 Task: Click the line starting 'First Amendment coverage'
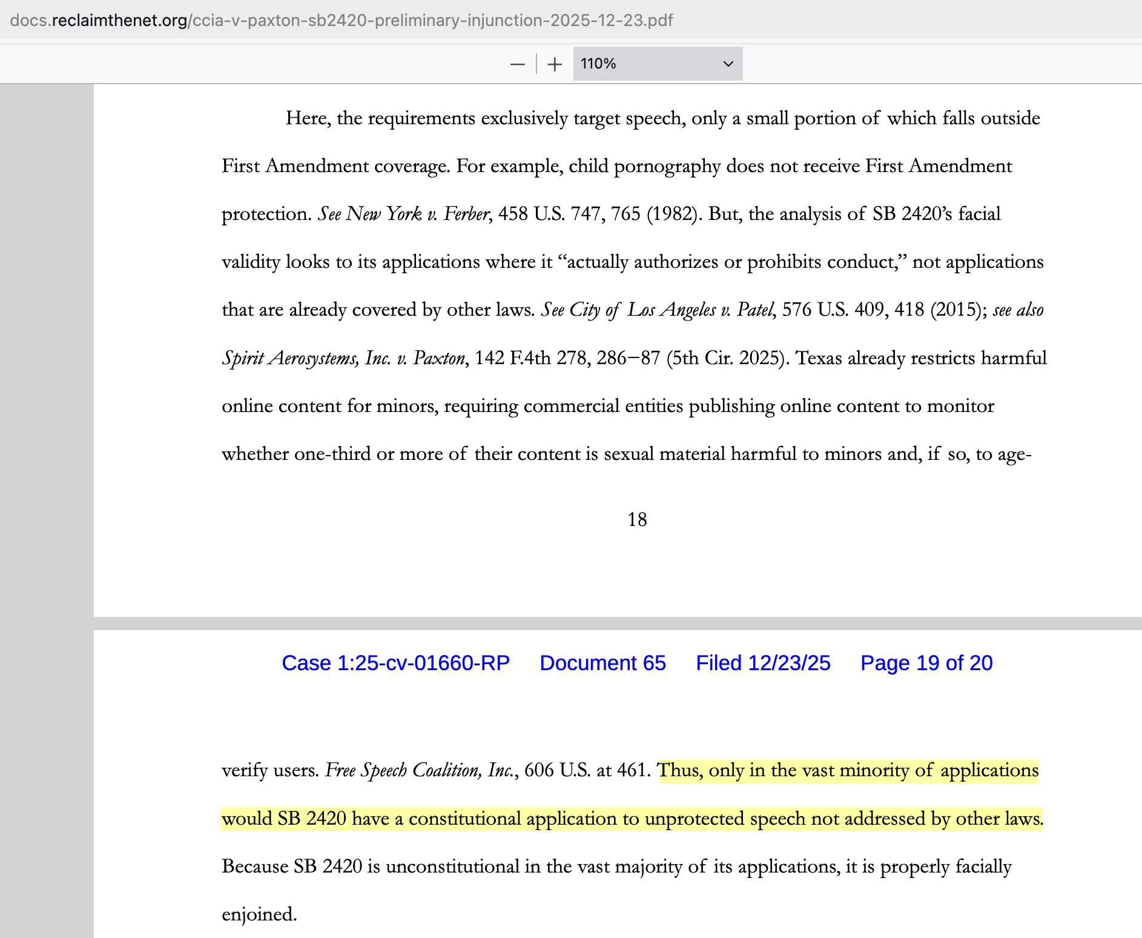coord(616,166)
